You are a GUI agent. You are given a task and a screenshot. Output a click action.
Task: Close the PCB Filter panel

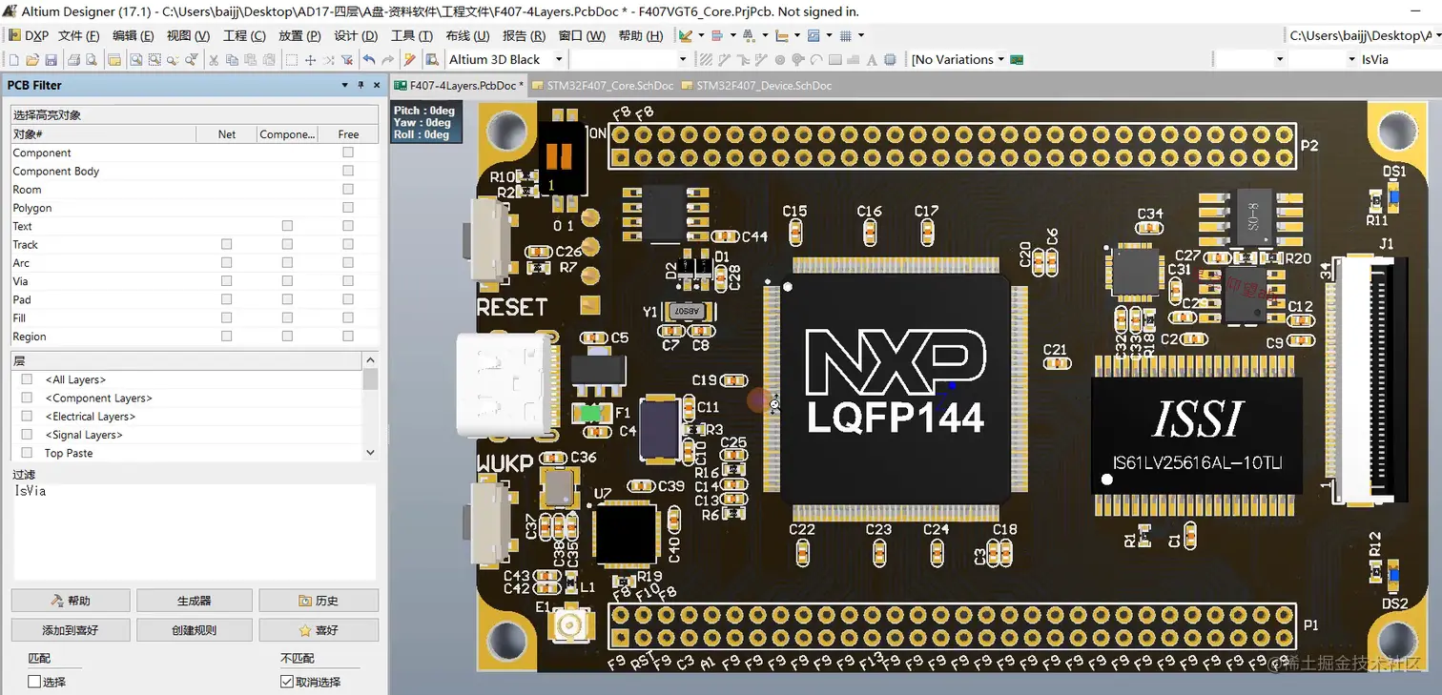pos(377,85)
